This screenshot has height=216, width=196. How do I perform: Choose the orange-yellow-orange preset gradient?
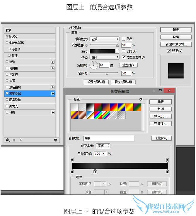(129, 107)
